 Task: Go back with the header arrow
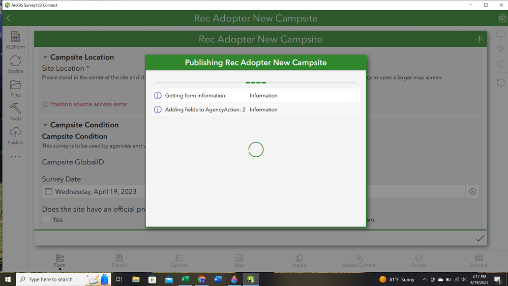[9, 18]
